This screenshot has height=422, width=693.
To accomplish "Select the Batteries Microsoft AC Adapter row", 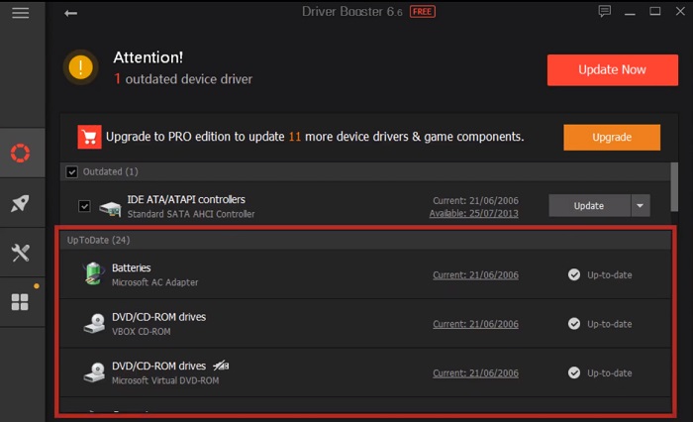I will click(x=365, y=274).
